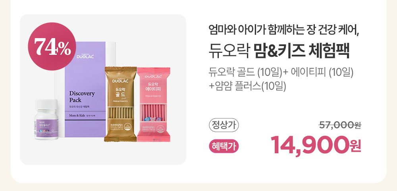
Task: Click the DUOLAC logo on pink pack
Action: pos(153,76)
